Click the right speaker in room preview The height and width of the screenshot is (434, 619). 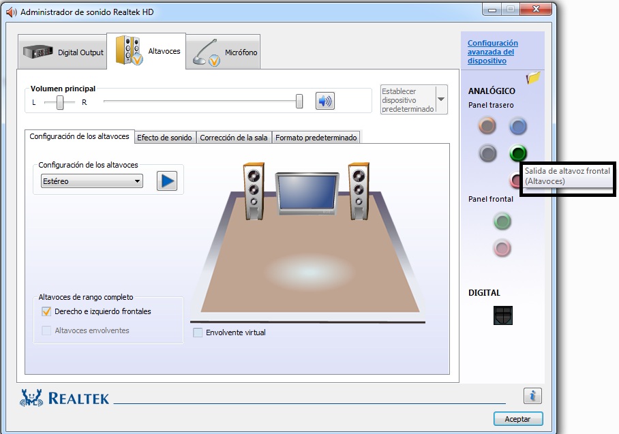coord(359,191)
